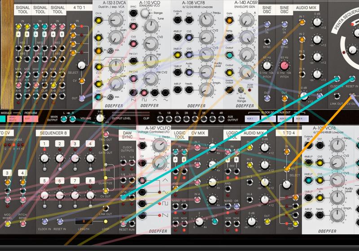This screenshot has width=359, height=251.
Task: Click the CLOCK IN jack on Sequencer 8
Action: coord(44,221)
